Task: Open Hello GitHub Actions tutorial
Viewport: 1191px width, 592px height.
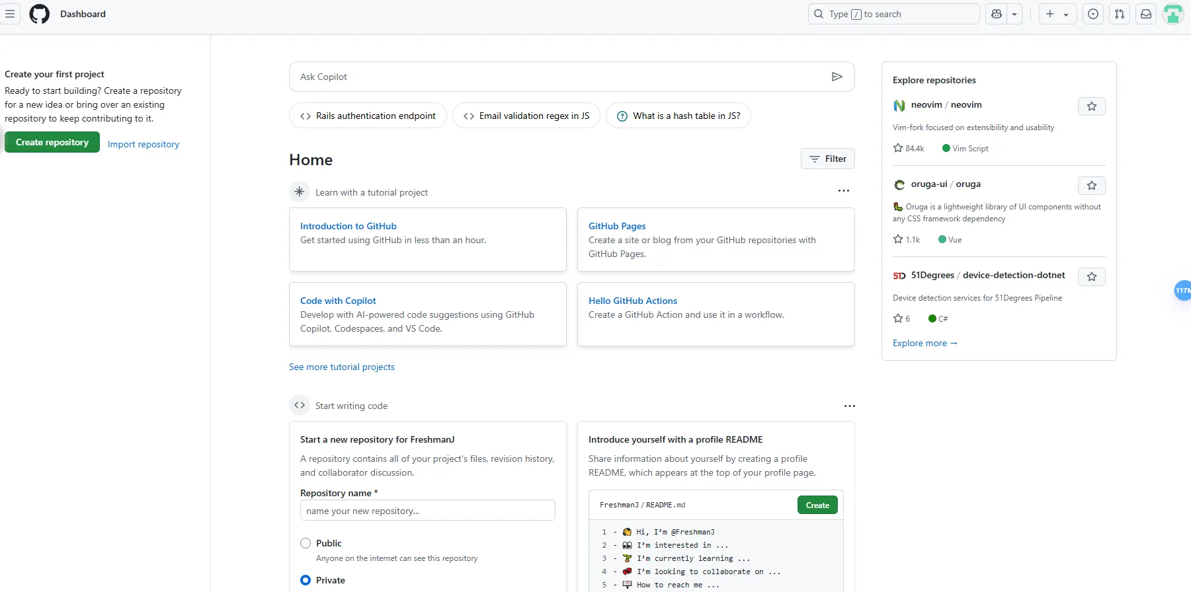Action: pyautogui.click(x=633, y=301)
